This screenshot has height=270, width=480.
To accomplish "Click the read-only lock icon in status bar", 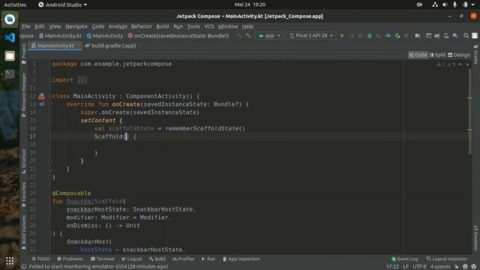I will [x=457, y=267].
